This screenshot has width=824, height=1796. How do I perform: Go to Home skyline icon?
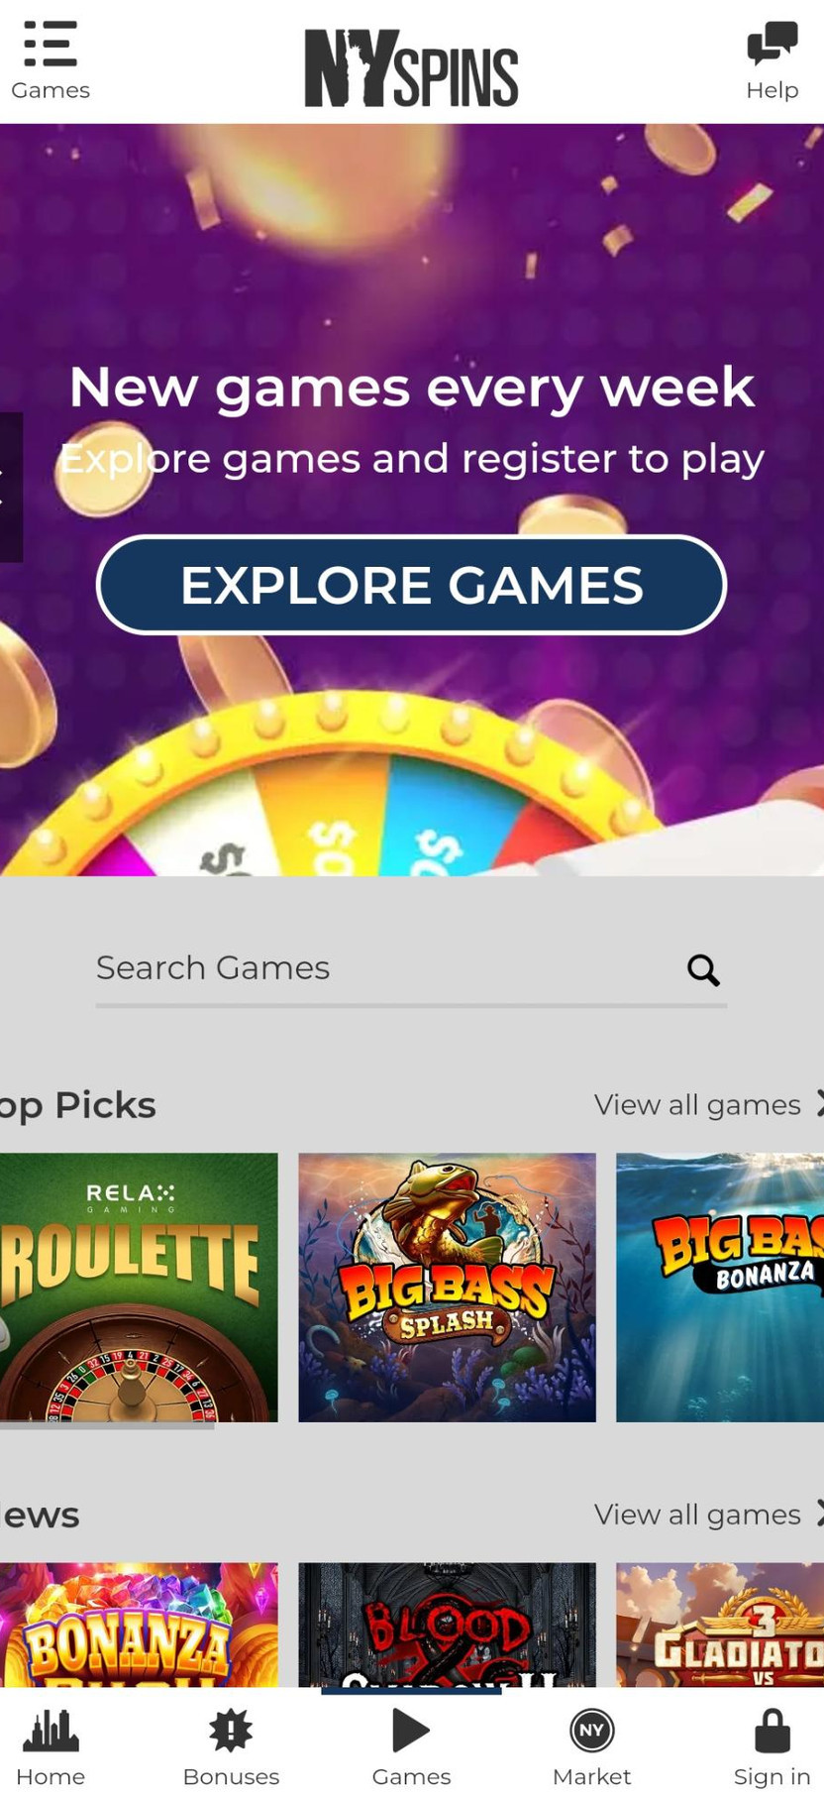pyautogui.click(x=51, y=1731)
